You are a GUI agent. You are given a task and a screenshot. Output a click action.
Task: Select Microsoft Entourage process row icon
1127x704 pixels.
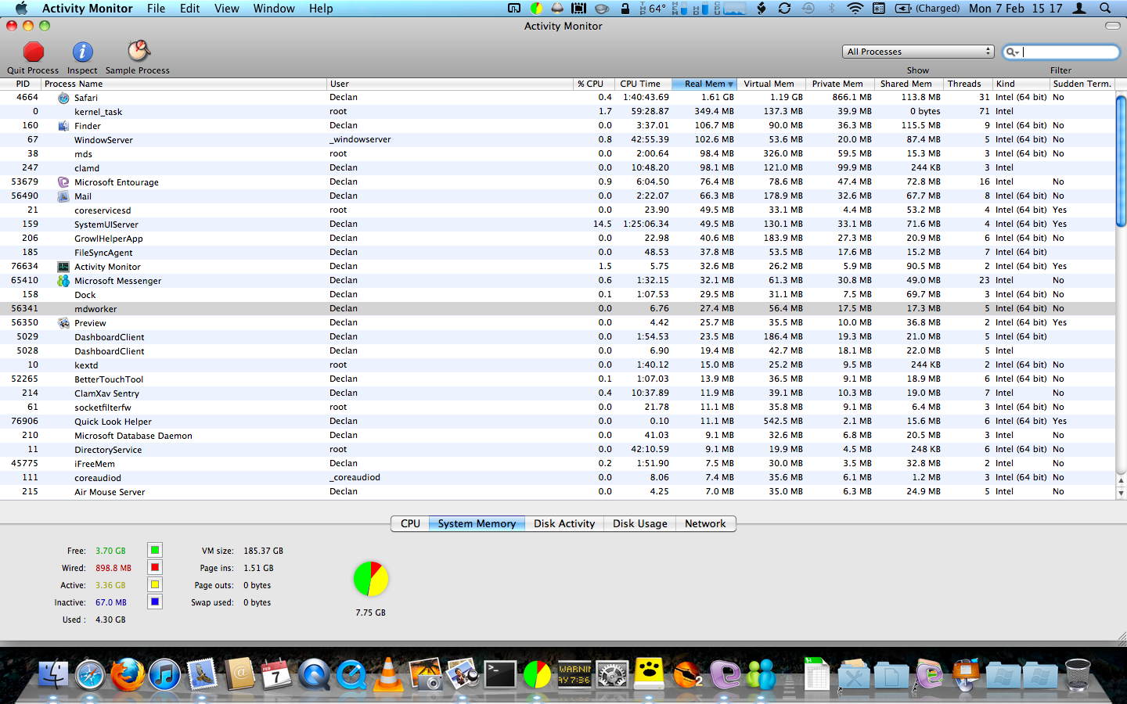[x=63, y=182]
